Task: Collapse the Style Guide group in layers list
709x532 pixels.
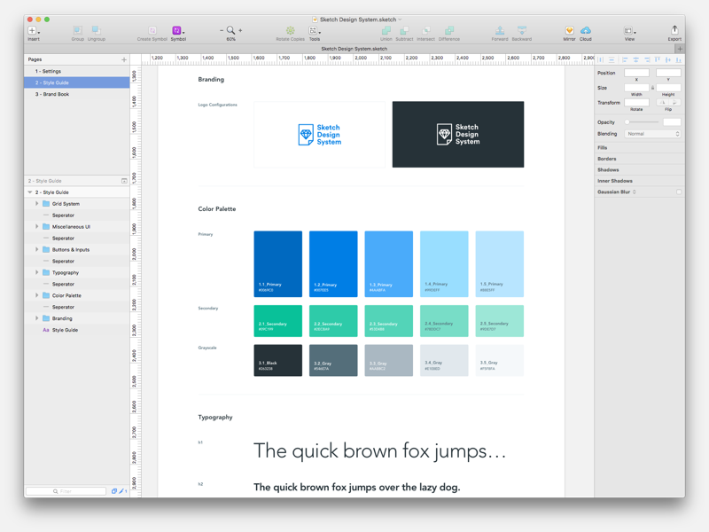Action: point(29,192)
